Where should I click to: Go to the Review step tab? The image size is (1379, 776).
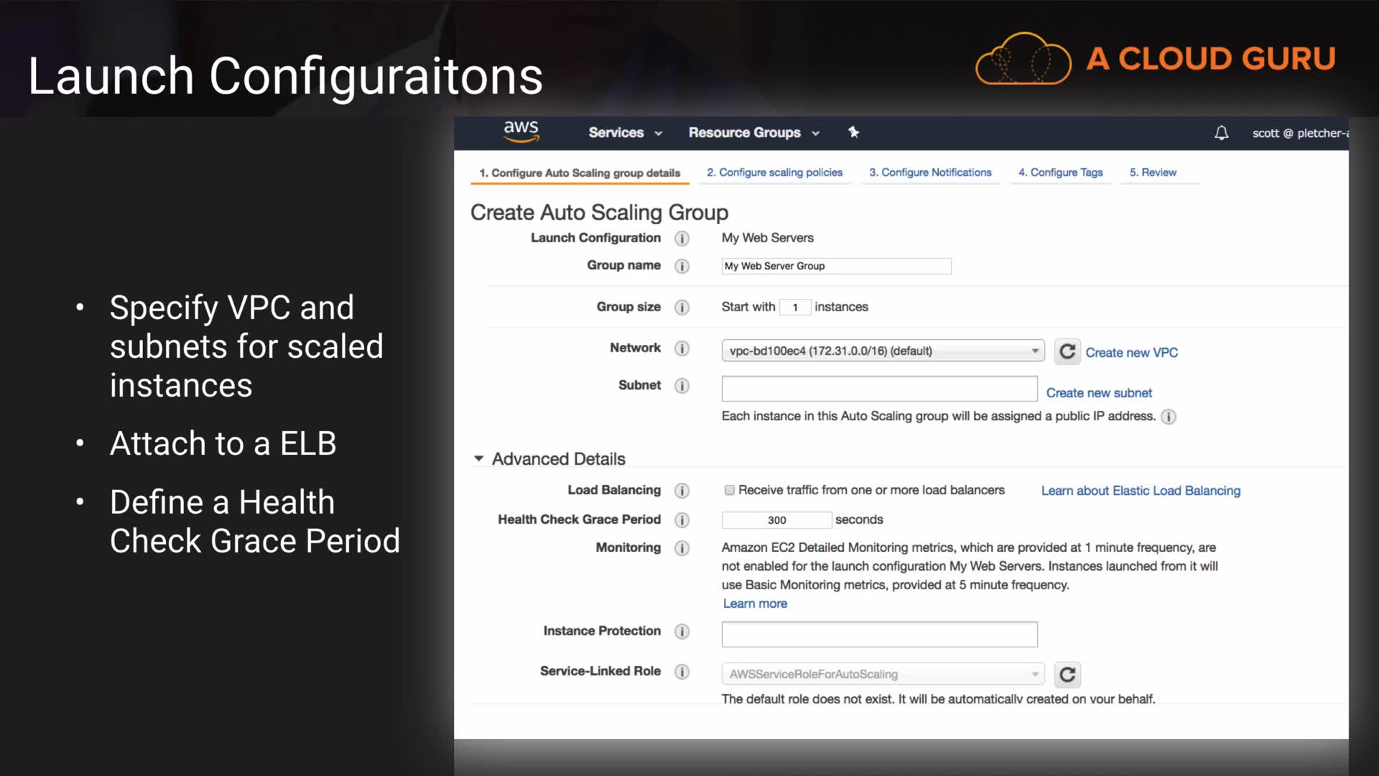click(x=1153, y=172)
